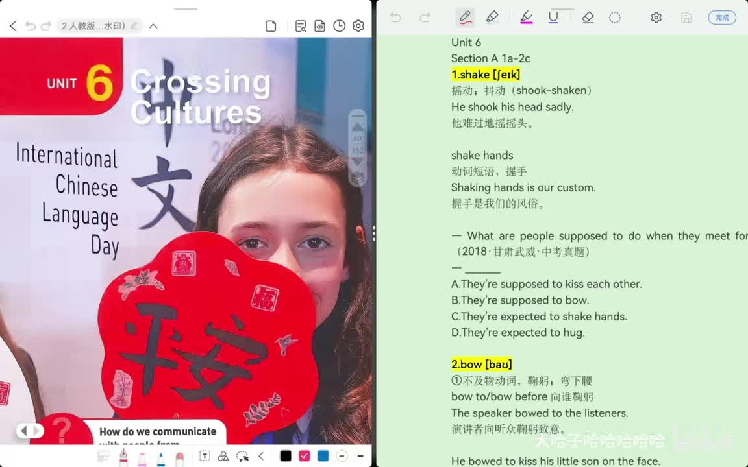
Task: Choose the black color swatch
Action: [x=285, y=456]
